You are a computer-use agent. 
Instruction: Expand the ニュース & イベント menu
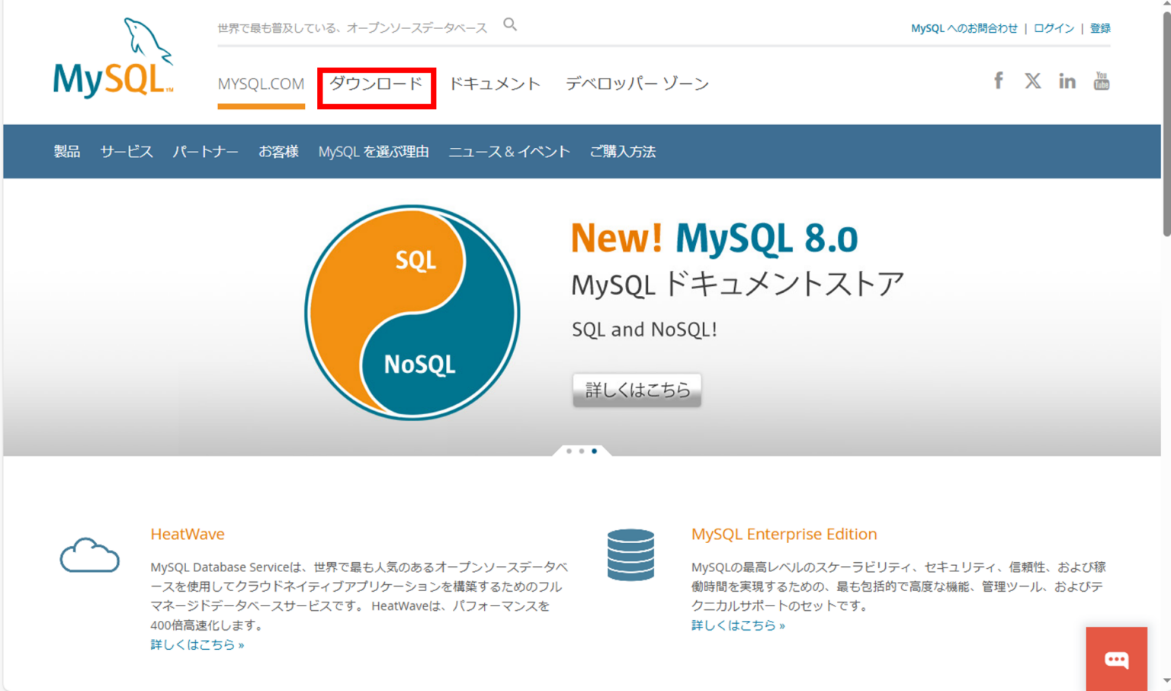point(509,151)
